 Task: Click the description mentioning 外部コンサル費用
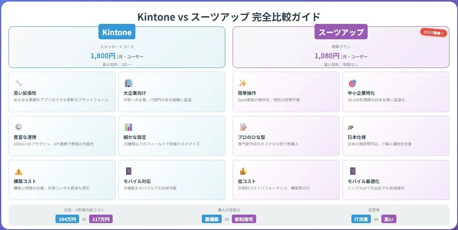click(x=51, y=188)
